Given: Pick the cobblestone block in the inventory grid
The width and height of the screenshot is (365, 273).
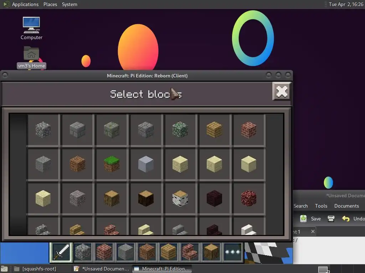Looking at the screenshot, I should tap(43, 130).
